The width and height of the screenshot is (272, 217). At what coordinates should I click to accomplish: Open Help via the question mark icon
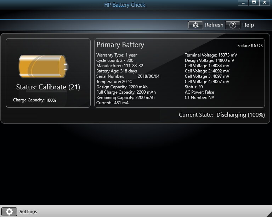coord(233,25)
